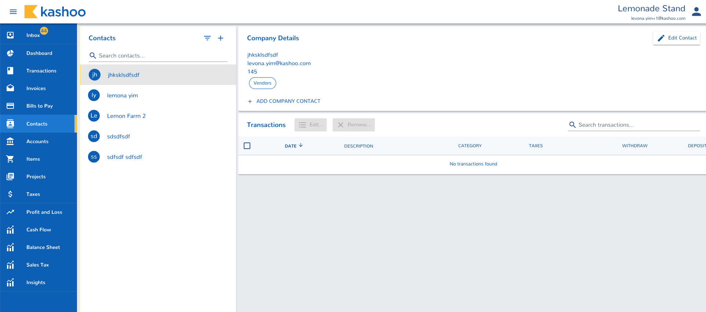Click the Edit Contact button
706x312 pixels.
click(677, 38)
